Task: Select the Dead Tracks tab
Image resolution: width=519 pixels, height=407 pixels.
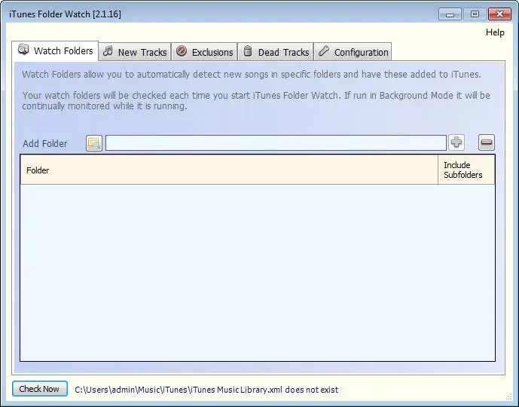Action: [x=276, y=52]
